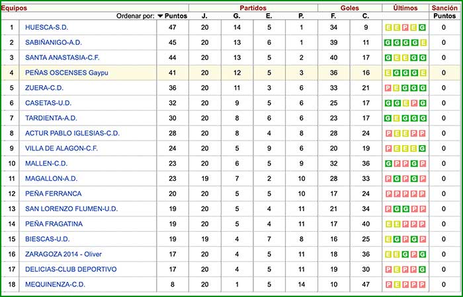Viewport: 463px width, 297px height.
Task: Open the HUESCA-S.D. team link
Action: pyautogui.click(x=46, y=28)
